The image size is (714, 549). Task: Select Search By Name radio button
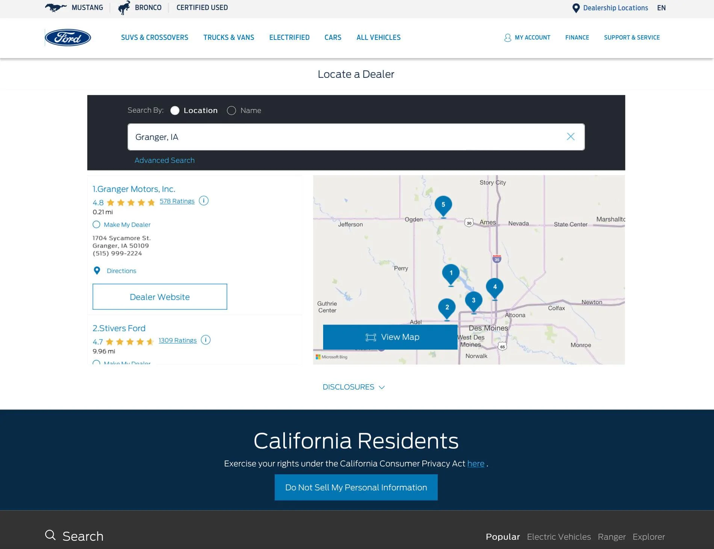[x=231, y=111]
